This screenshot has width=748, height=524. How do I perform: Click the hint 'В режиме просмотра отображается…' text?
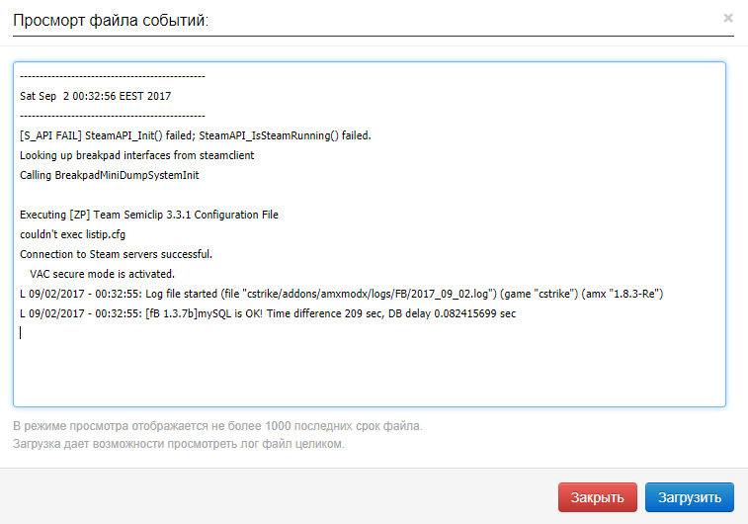click(x=217, y=426)
